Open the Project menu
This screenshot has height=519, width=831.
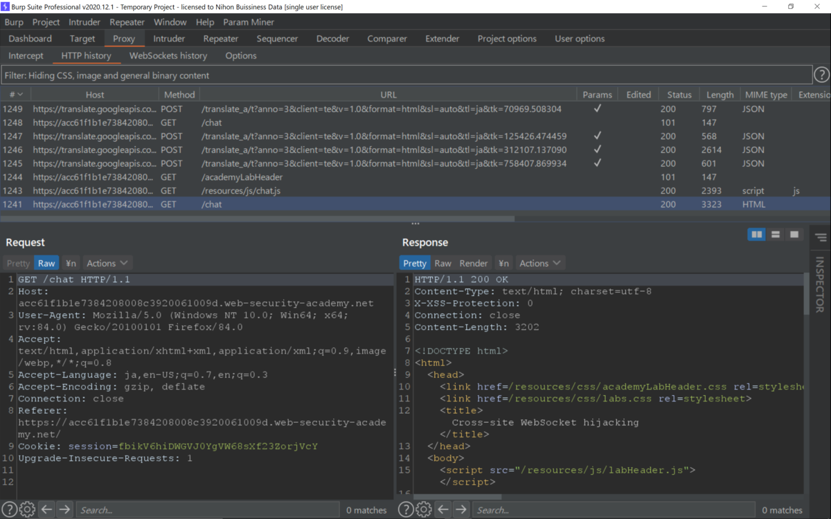[x=46, y=22]
